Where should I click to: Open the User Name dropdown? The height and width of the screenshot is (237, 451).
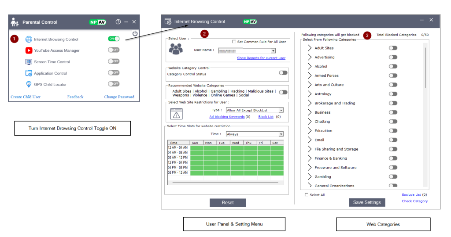click(273, 51)
